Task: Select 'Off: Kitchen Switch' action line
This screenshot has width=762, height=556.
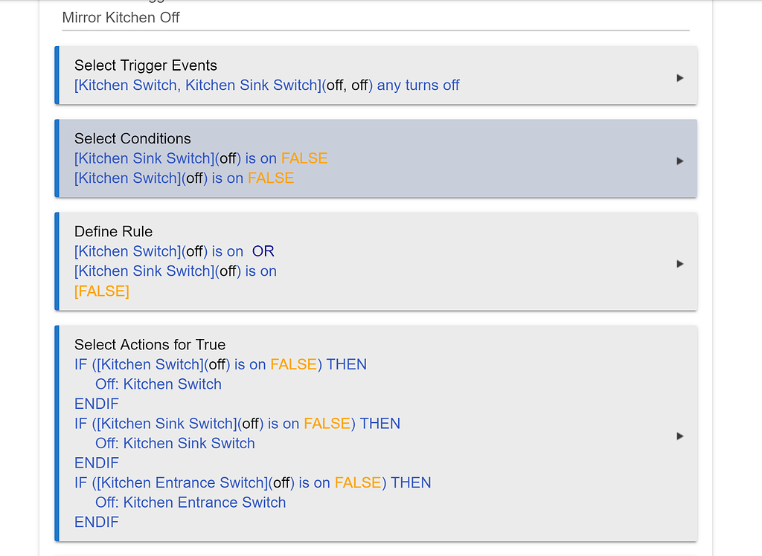Action: click(159, 384)
